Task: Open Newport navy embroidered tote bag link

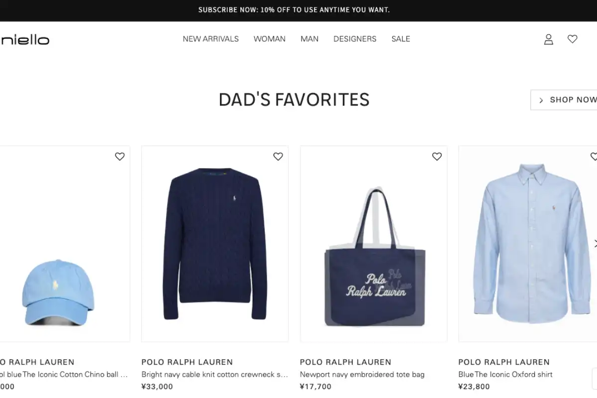Action: 362,374
